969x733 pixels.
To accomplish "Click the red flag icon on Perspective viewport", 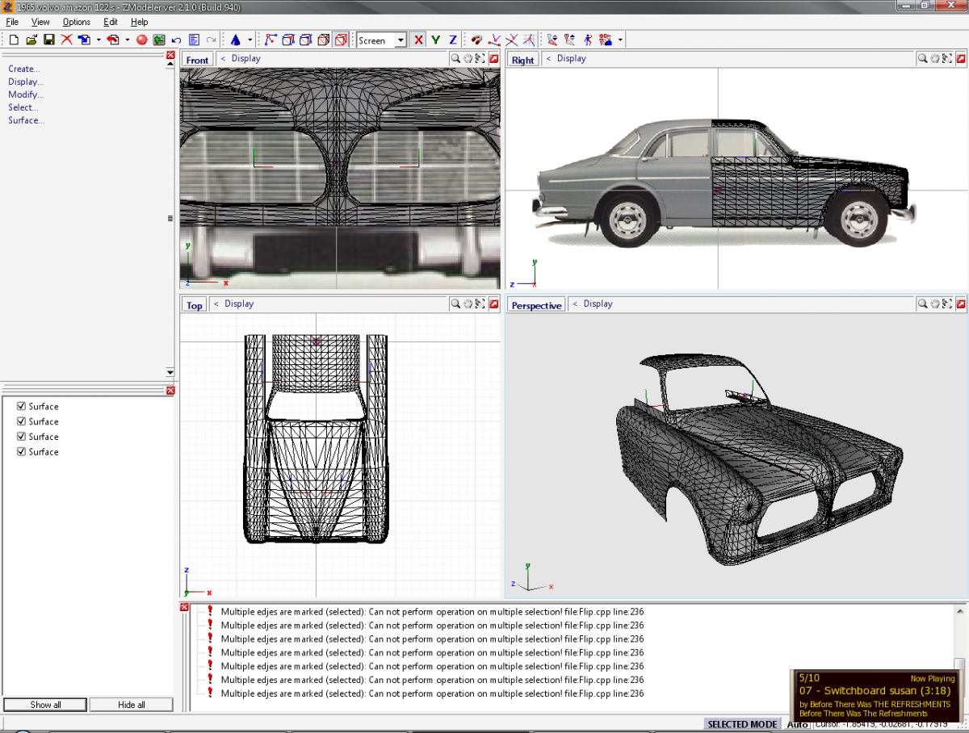I will [x=959, y=304].
